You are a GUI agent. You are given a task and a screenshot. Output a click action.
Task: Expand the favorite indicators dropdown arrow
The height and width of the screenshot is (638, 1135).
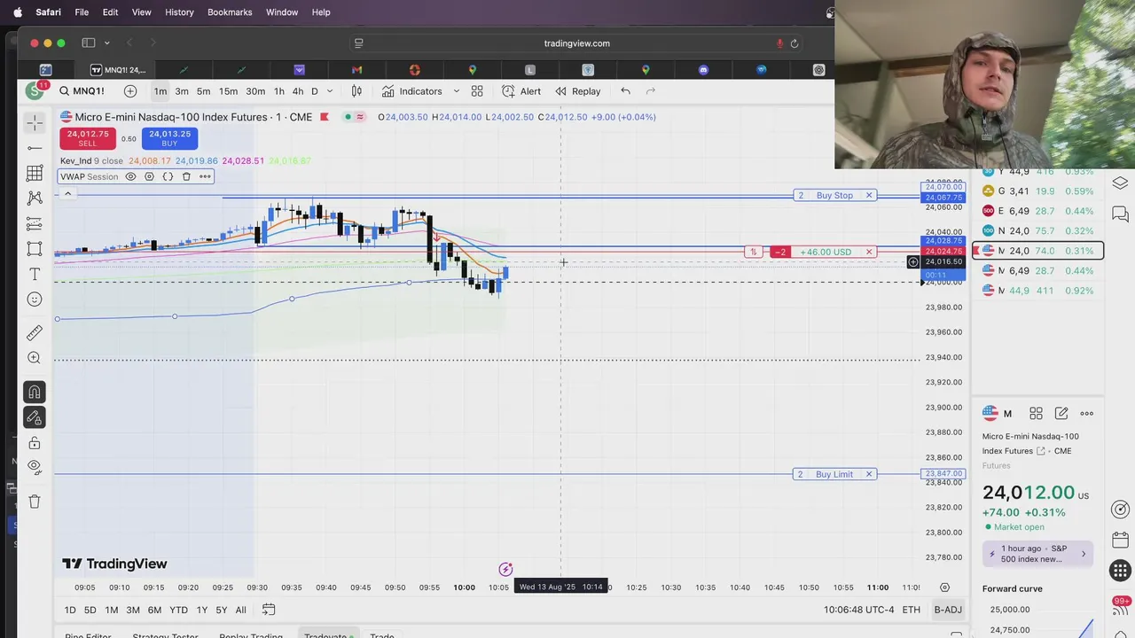click(456, 91)
